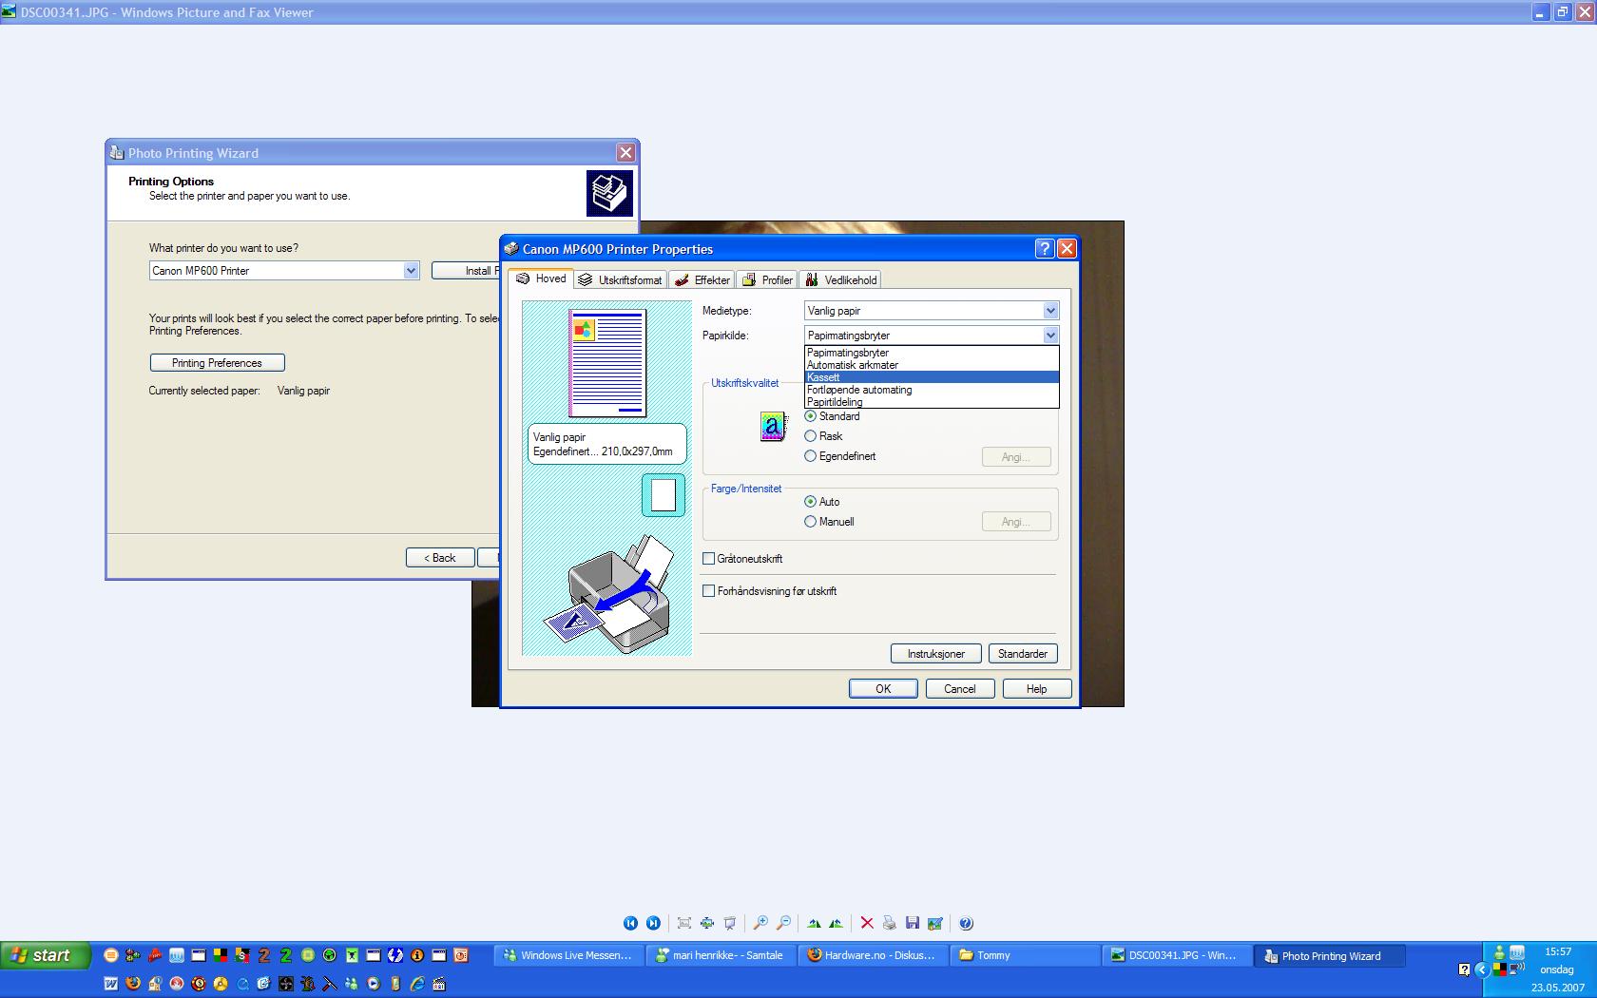Click the wireless network tray icon
The image size is (1597, 998).
click(x=1518, y=969)
